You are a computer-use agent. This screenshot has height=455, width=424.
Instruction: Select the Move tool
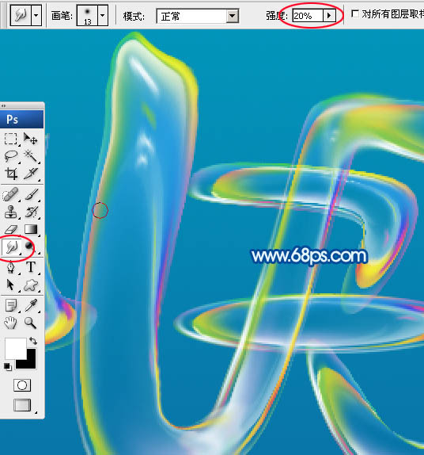(30, 139)
